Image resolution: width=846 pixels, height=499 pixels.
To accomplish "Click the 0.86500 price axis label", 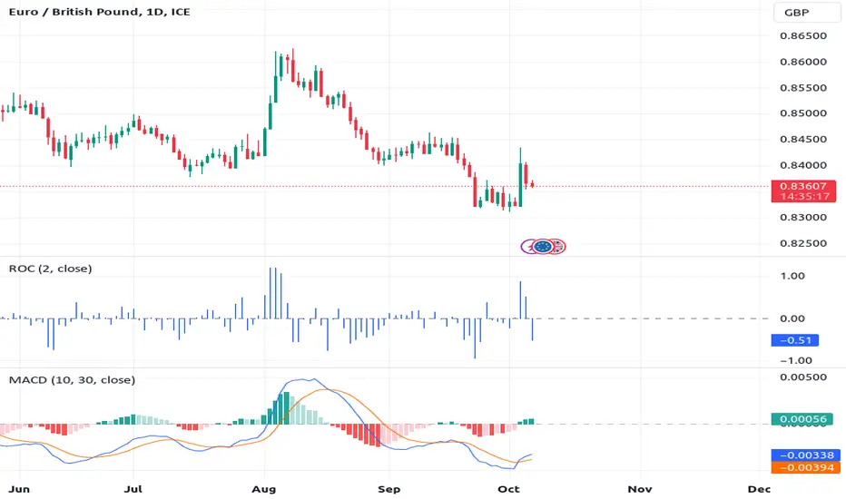I will click(802, 35).
